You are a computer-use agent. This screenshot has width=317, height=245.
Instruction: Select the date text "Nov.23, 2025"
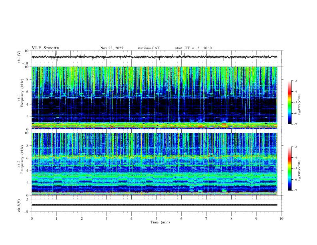112,48
